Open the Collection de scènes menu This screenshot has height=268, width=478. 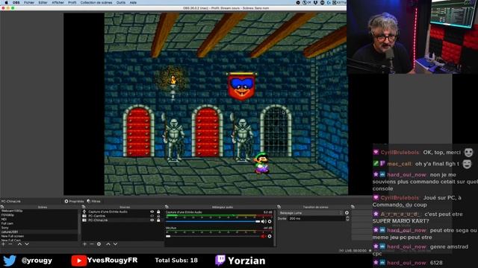[x=96, y=2]
